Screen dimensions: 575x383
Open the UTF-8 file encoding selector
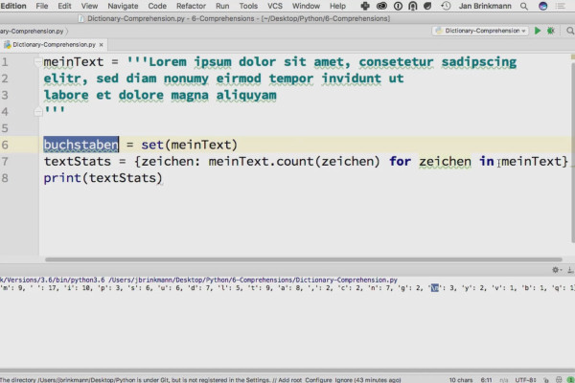click(x=525, y=380)
